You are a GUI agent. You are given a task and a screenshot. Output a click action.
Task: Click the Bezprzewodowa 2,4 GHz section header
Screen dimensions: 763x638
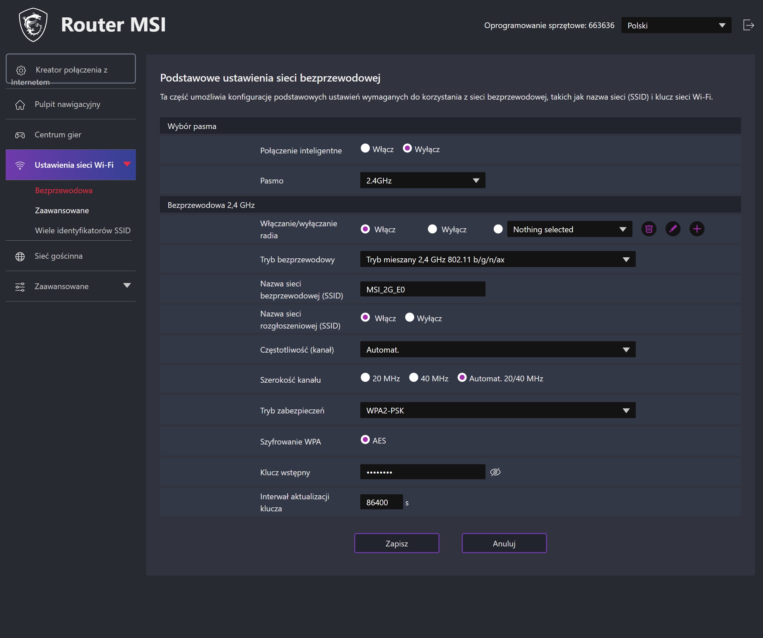[450, 205]
